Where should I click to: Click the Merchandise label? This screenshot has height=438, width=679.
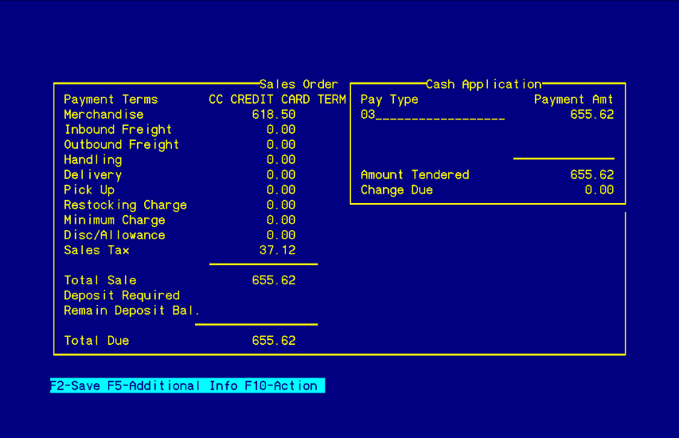click(x=104, y=115)
